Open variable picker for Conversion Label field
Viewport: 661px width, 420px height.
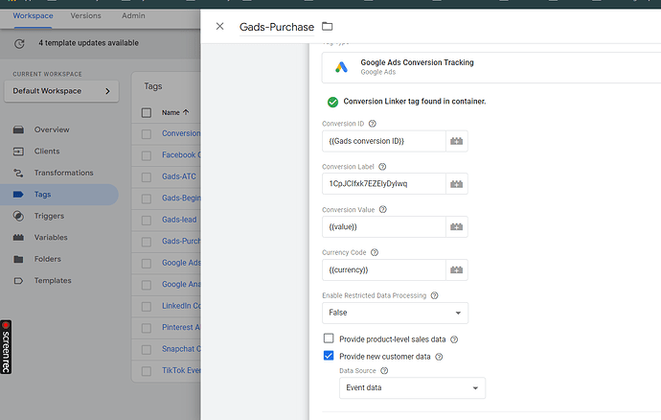pos(457,184)
